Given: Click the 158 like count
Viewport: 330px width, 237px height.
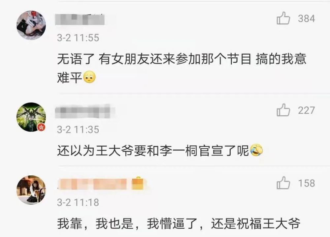Looking at the screenshot, I should point(307,183).
